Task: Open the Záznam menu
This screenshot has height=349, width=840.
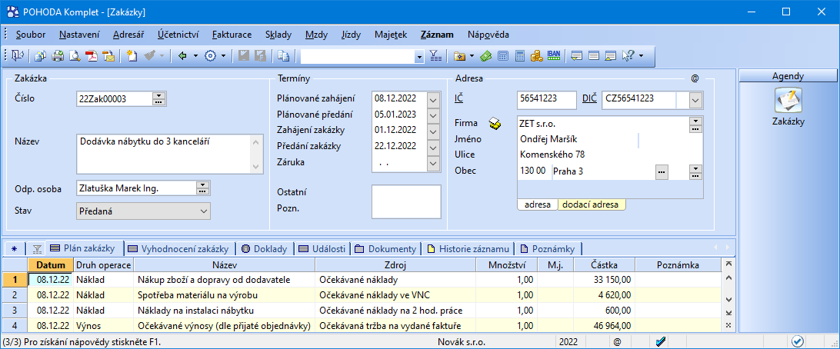Action: pos(437,35)
